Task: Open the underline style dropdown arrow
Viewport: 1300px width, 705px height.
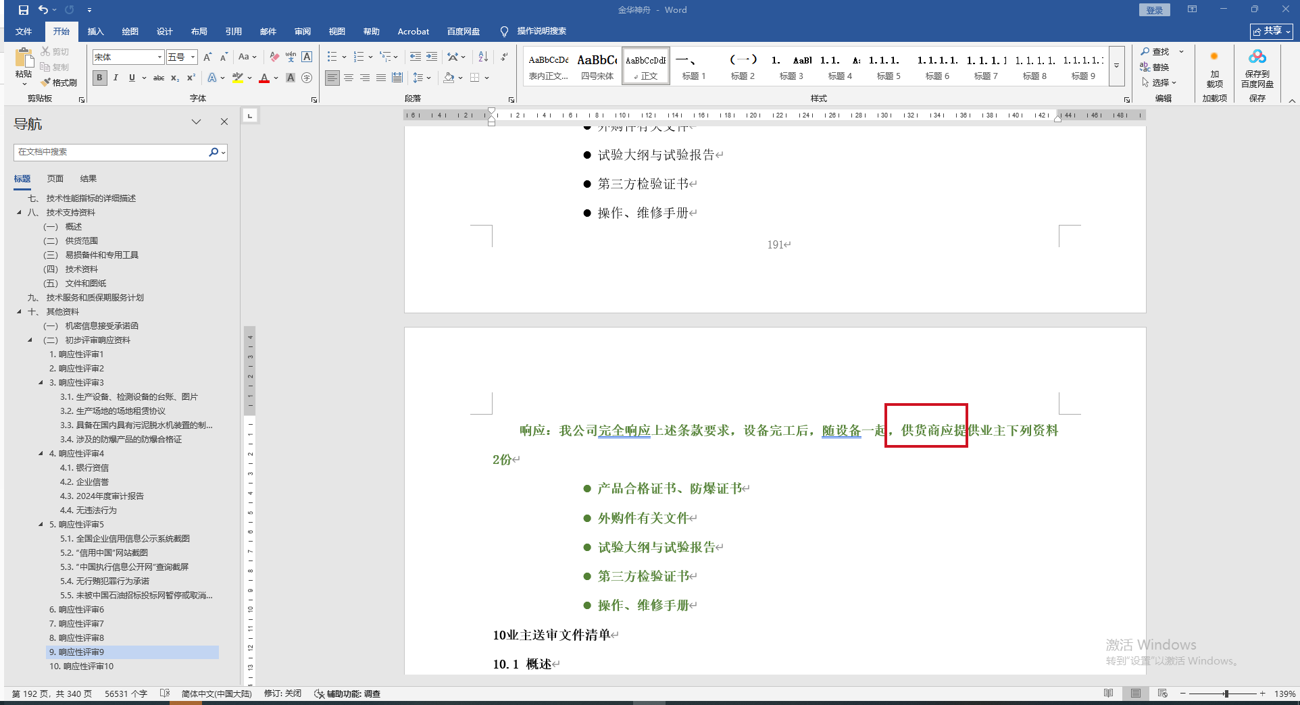Action: tap(144, 78)
